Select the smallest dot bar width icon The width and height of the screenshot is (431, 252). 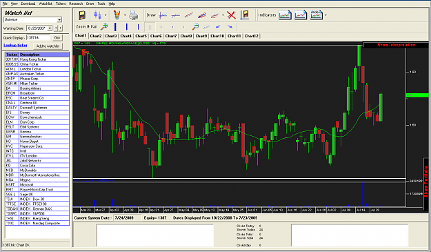(x=183, y=27)
